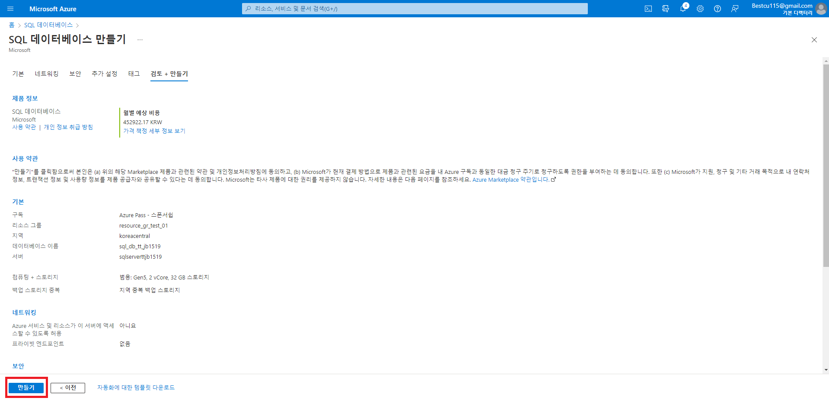Open the 개인 정보 취급 방침 link

pyautogui.click(x=68, y=127)
